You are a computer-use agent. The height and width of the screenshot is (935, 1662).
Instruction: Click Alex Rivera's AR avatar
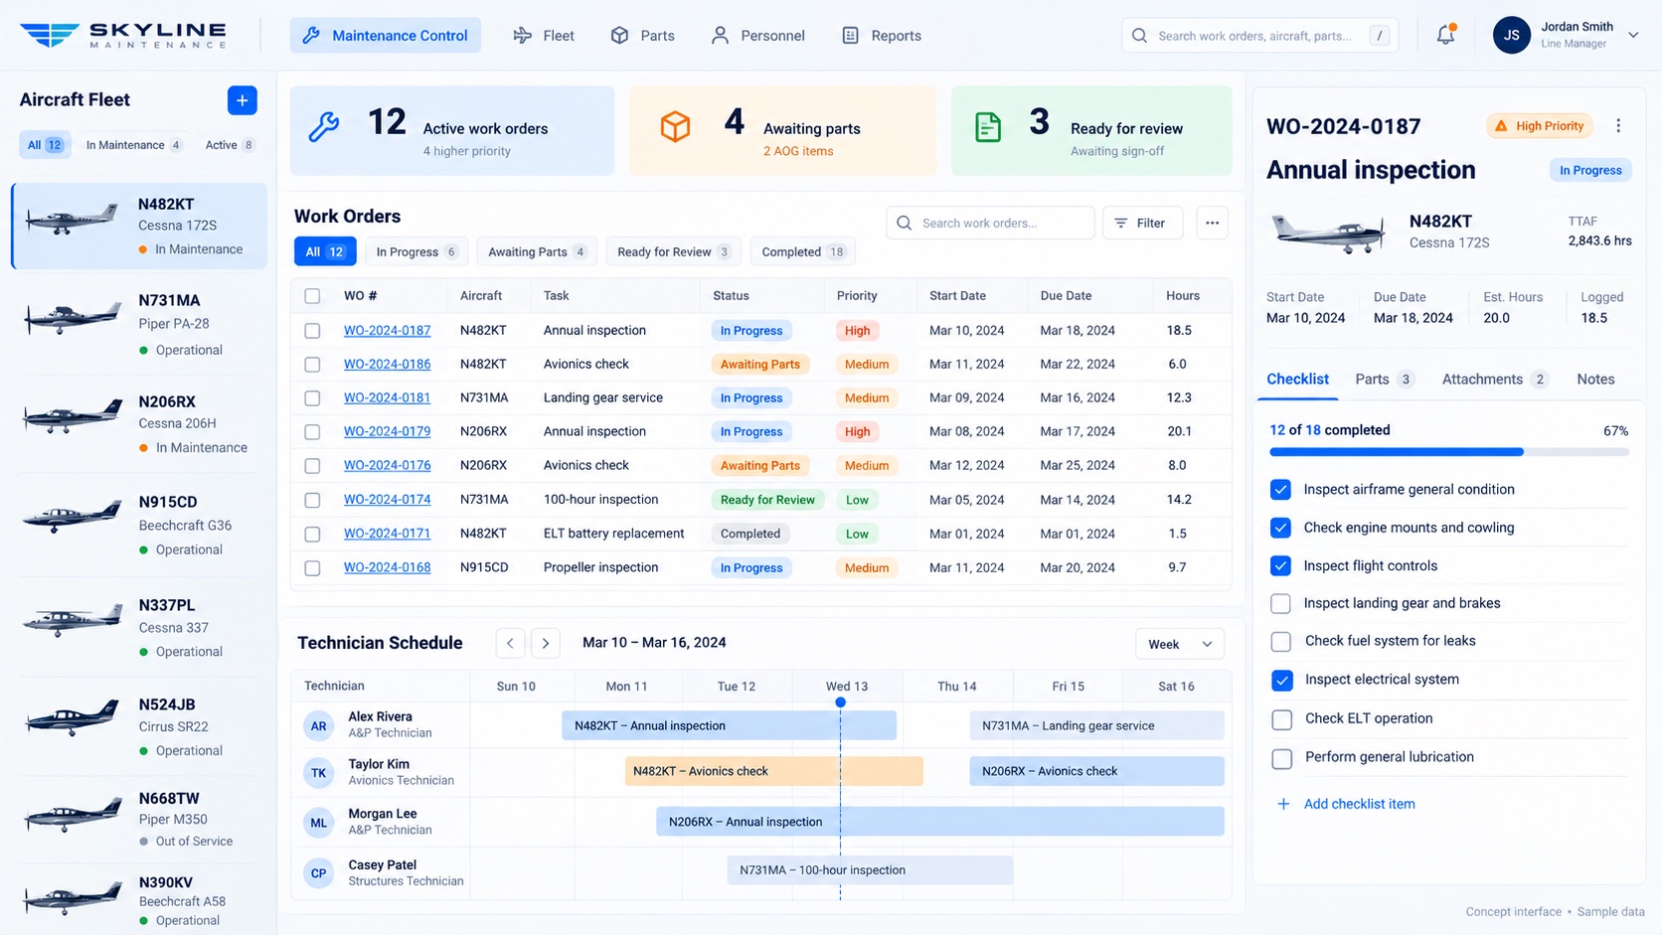click(x=318, y=725)
